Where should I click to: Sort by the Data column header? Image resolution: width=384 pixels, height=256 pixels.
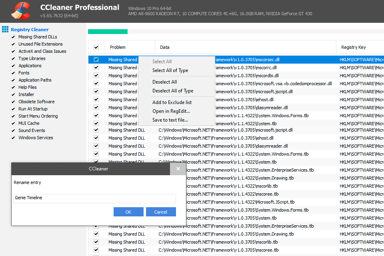(x=165, y=47)
